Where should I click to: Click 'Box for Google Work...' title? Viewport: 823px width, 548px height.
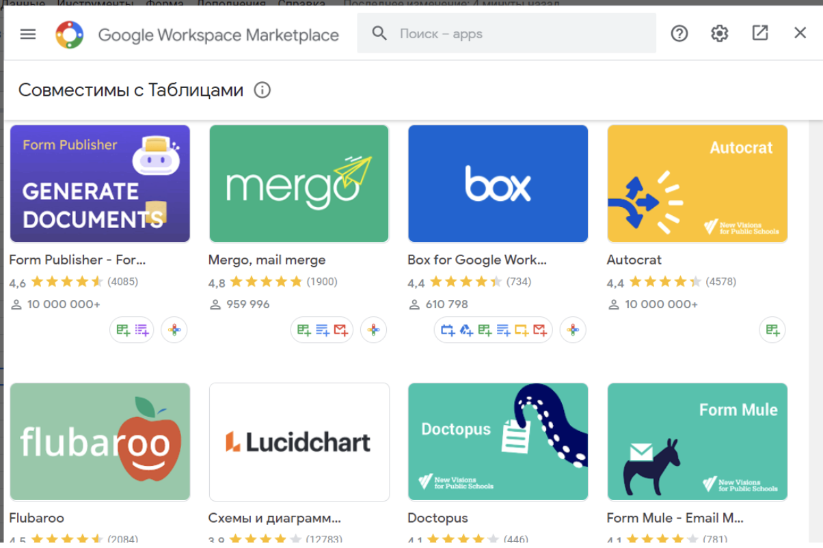[477, 260]
